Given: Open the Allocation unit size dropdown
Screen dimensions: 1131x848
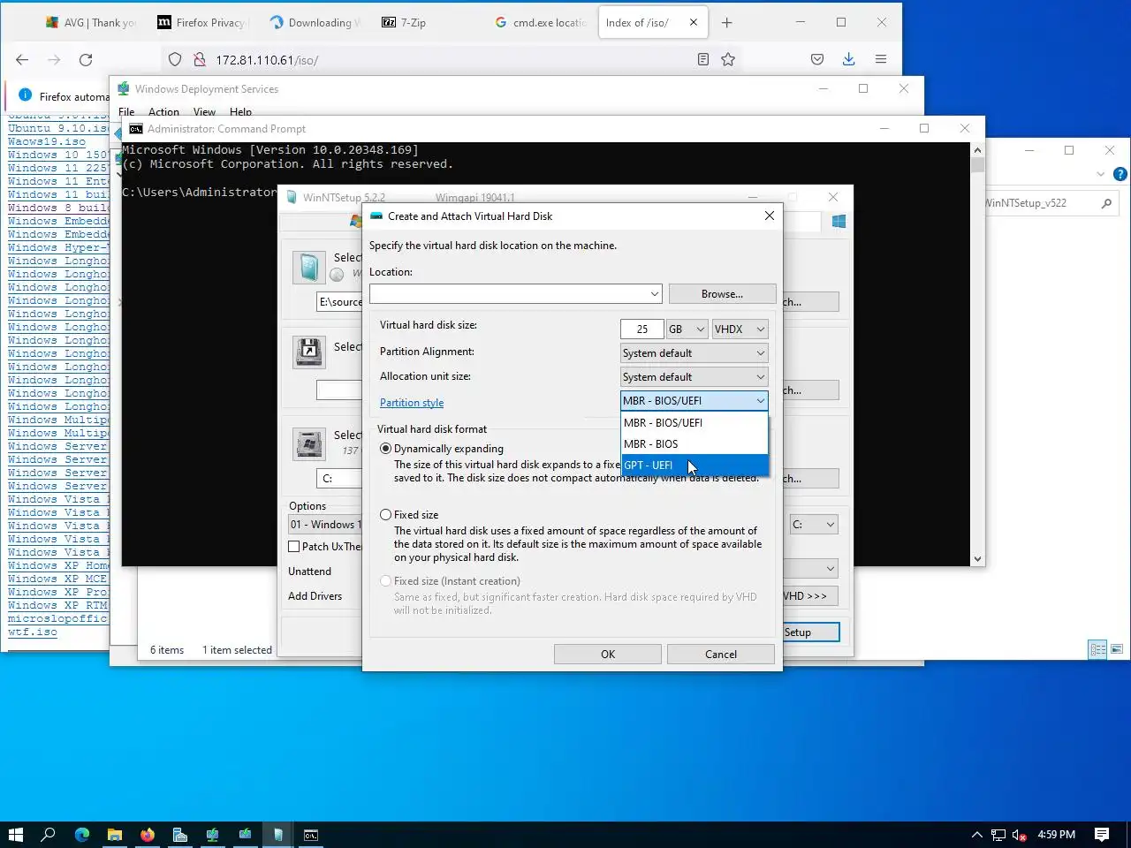Looking at the screenshot, I should [695, 377].
